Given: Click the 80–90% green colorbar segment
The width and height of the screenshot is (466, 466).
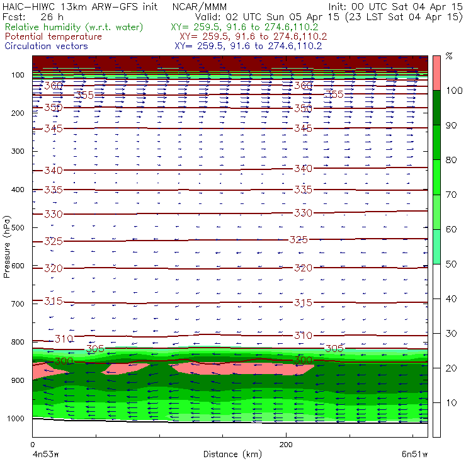Looking at the screenshot, I should coord(436,142).
